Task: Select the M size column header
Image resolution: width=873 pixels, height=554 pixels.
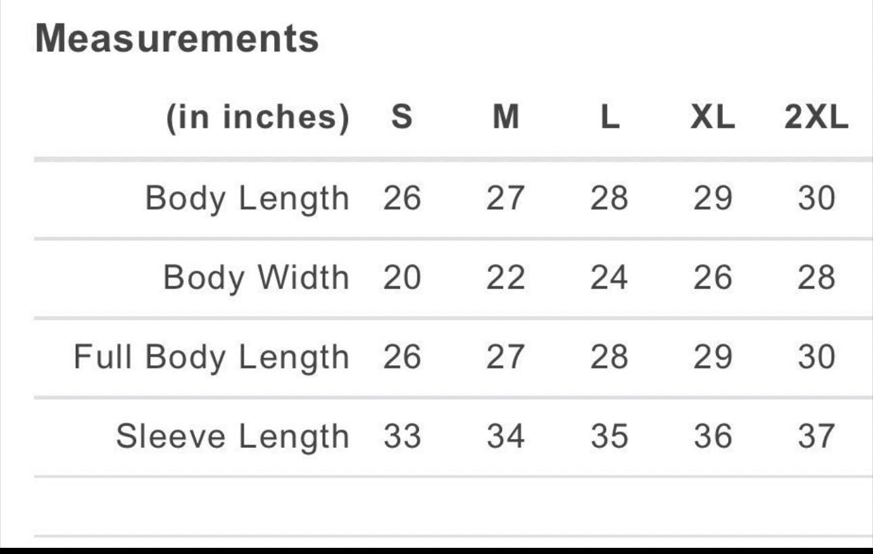Action: (x=506, y=118)
